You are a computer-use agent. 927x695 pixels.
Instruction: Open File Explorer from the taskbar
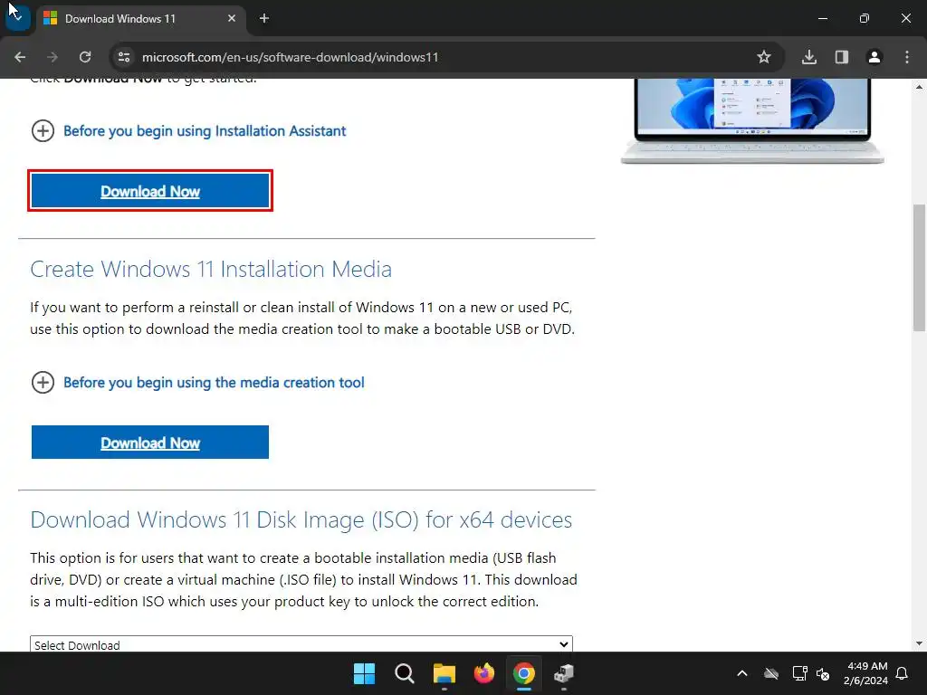tap(444, 673)
